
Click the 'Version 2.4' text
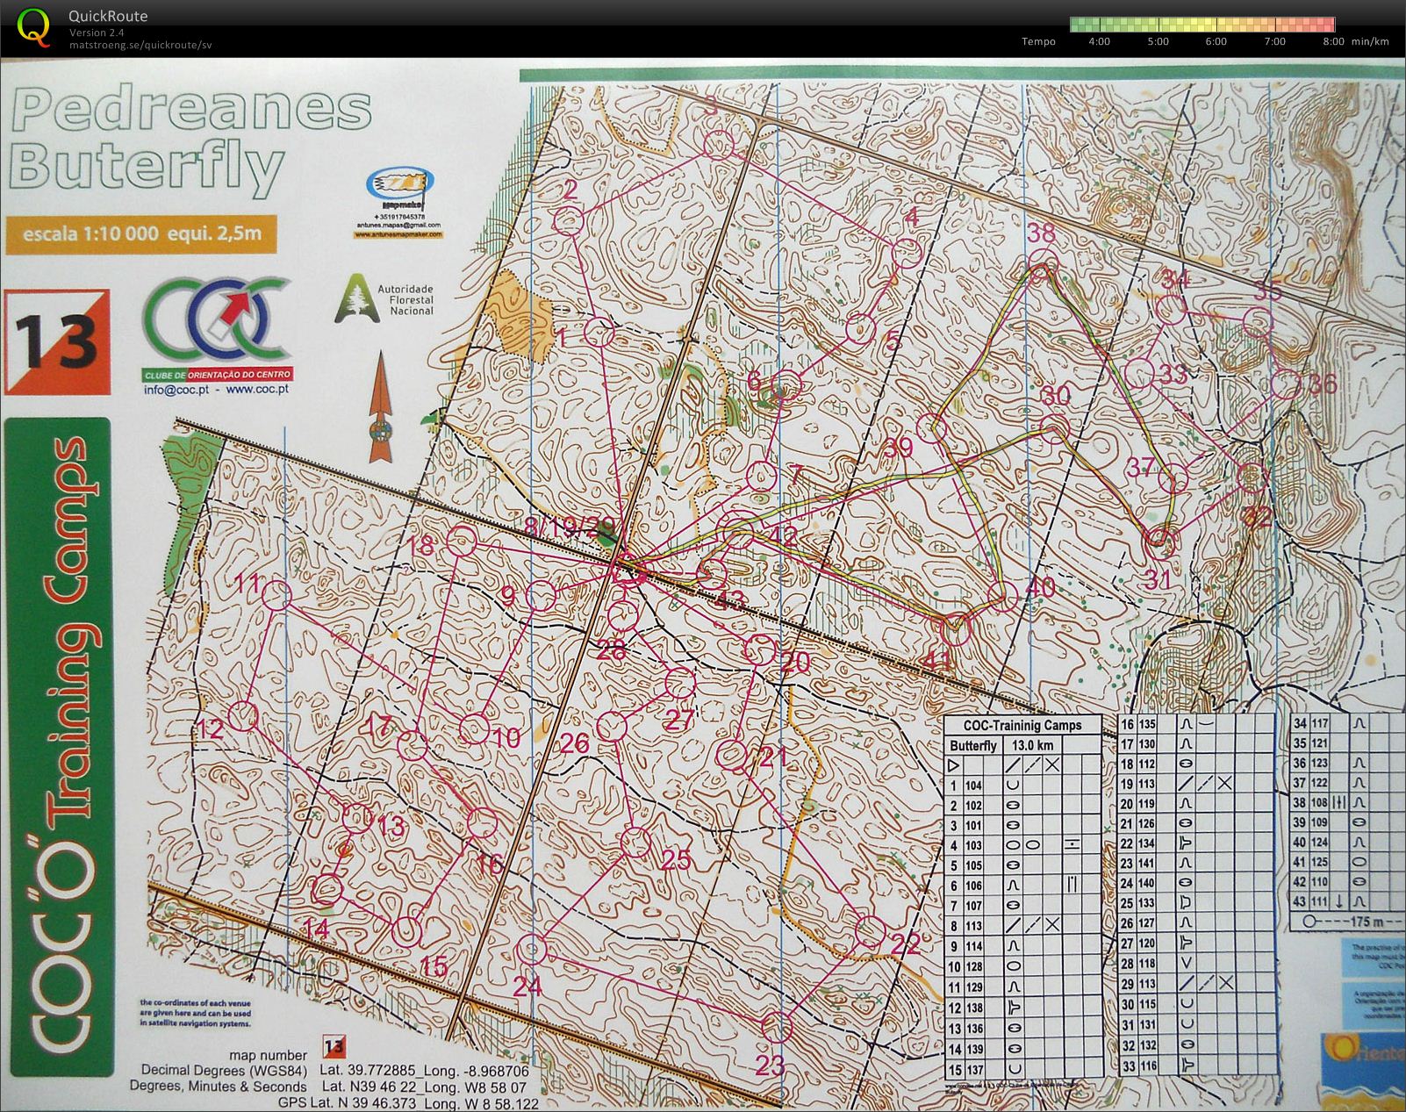coord(97,32)
